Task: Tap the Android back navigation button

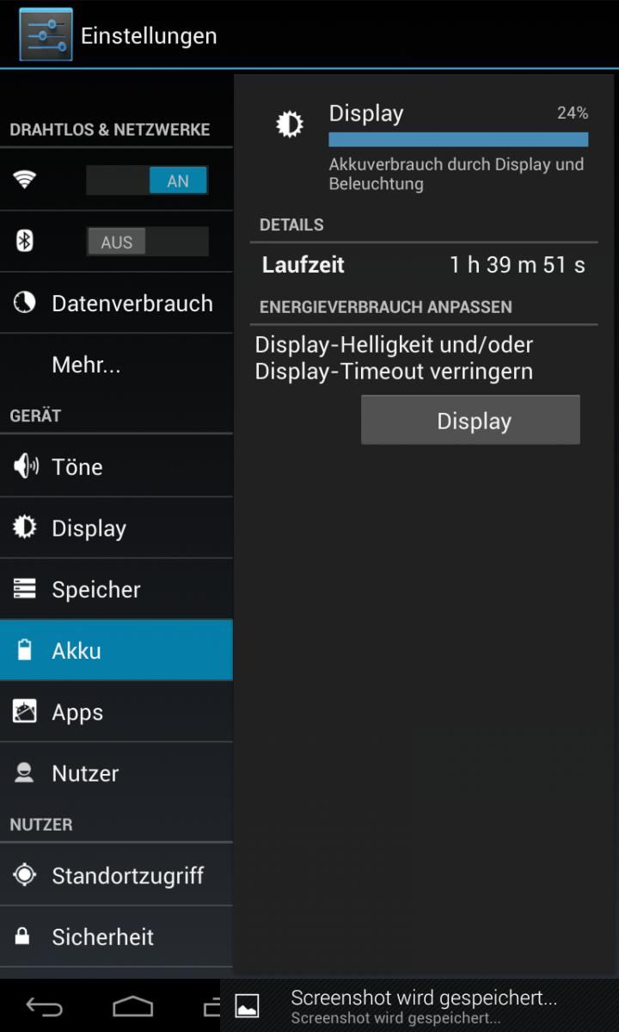Action: click(44, 1006)
